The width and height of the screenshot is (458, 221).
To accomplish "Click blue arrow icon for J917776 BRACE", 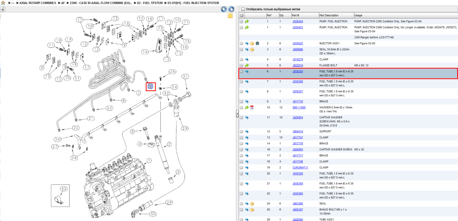I will click(247, 144).
